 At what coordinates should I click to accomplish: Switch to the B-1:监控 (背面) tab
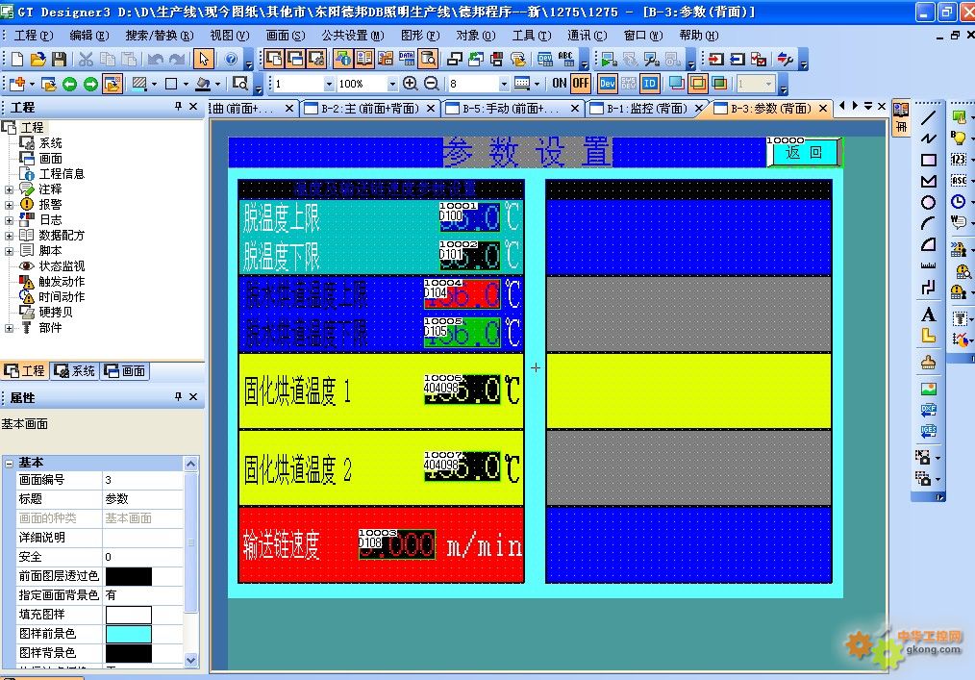645,109
